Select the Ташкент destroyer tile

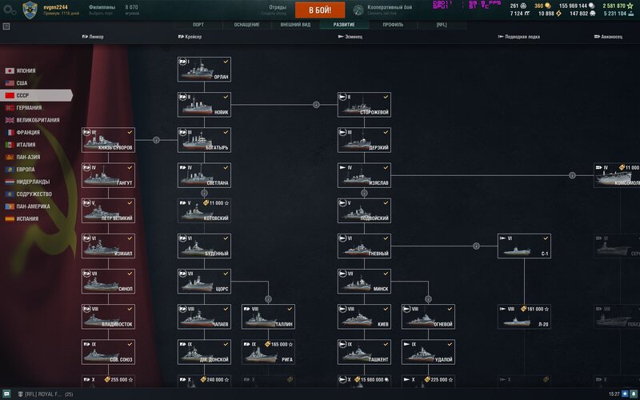[x=364, y=352]
